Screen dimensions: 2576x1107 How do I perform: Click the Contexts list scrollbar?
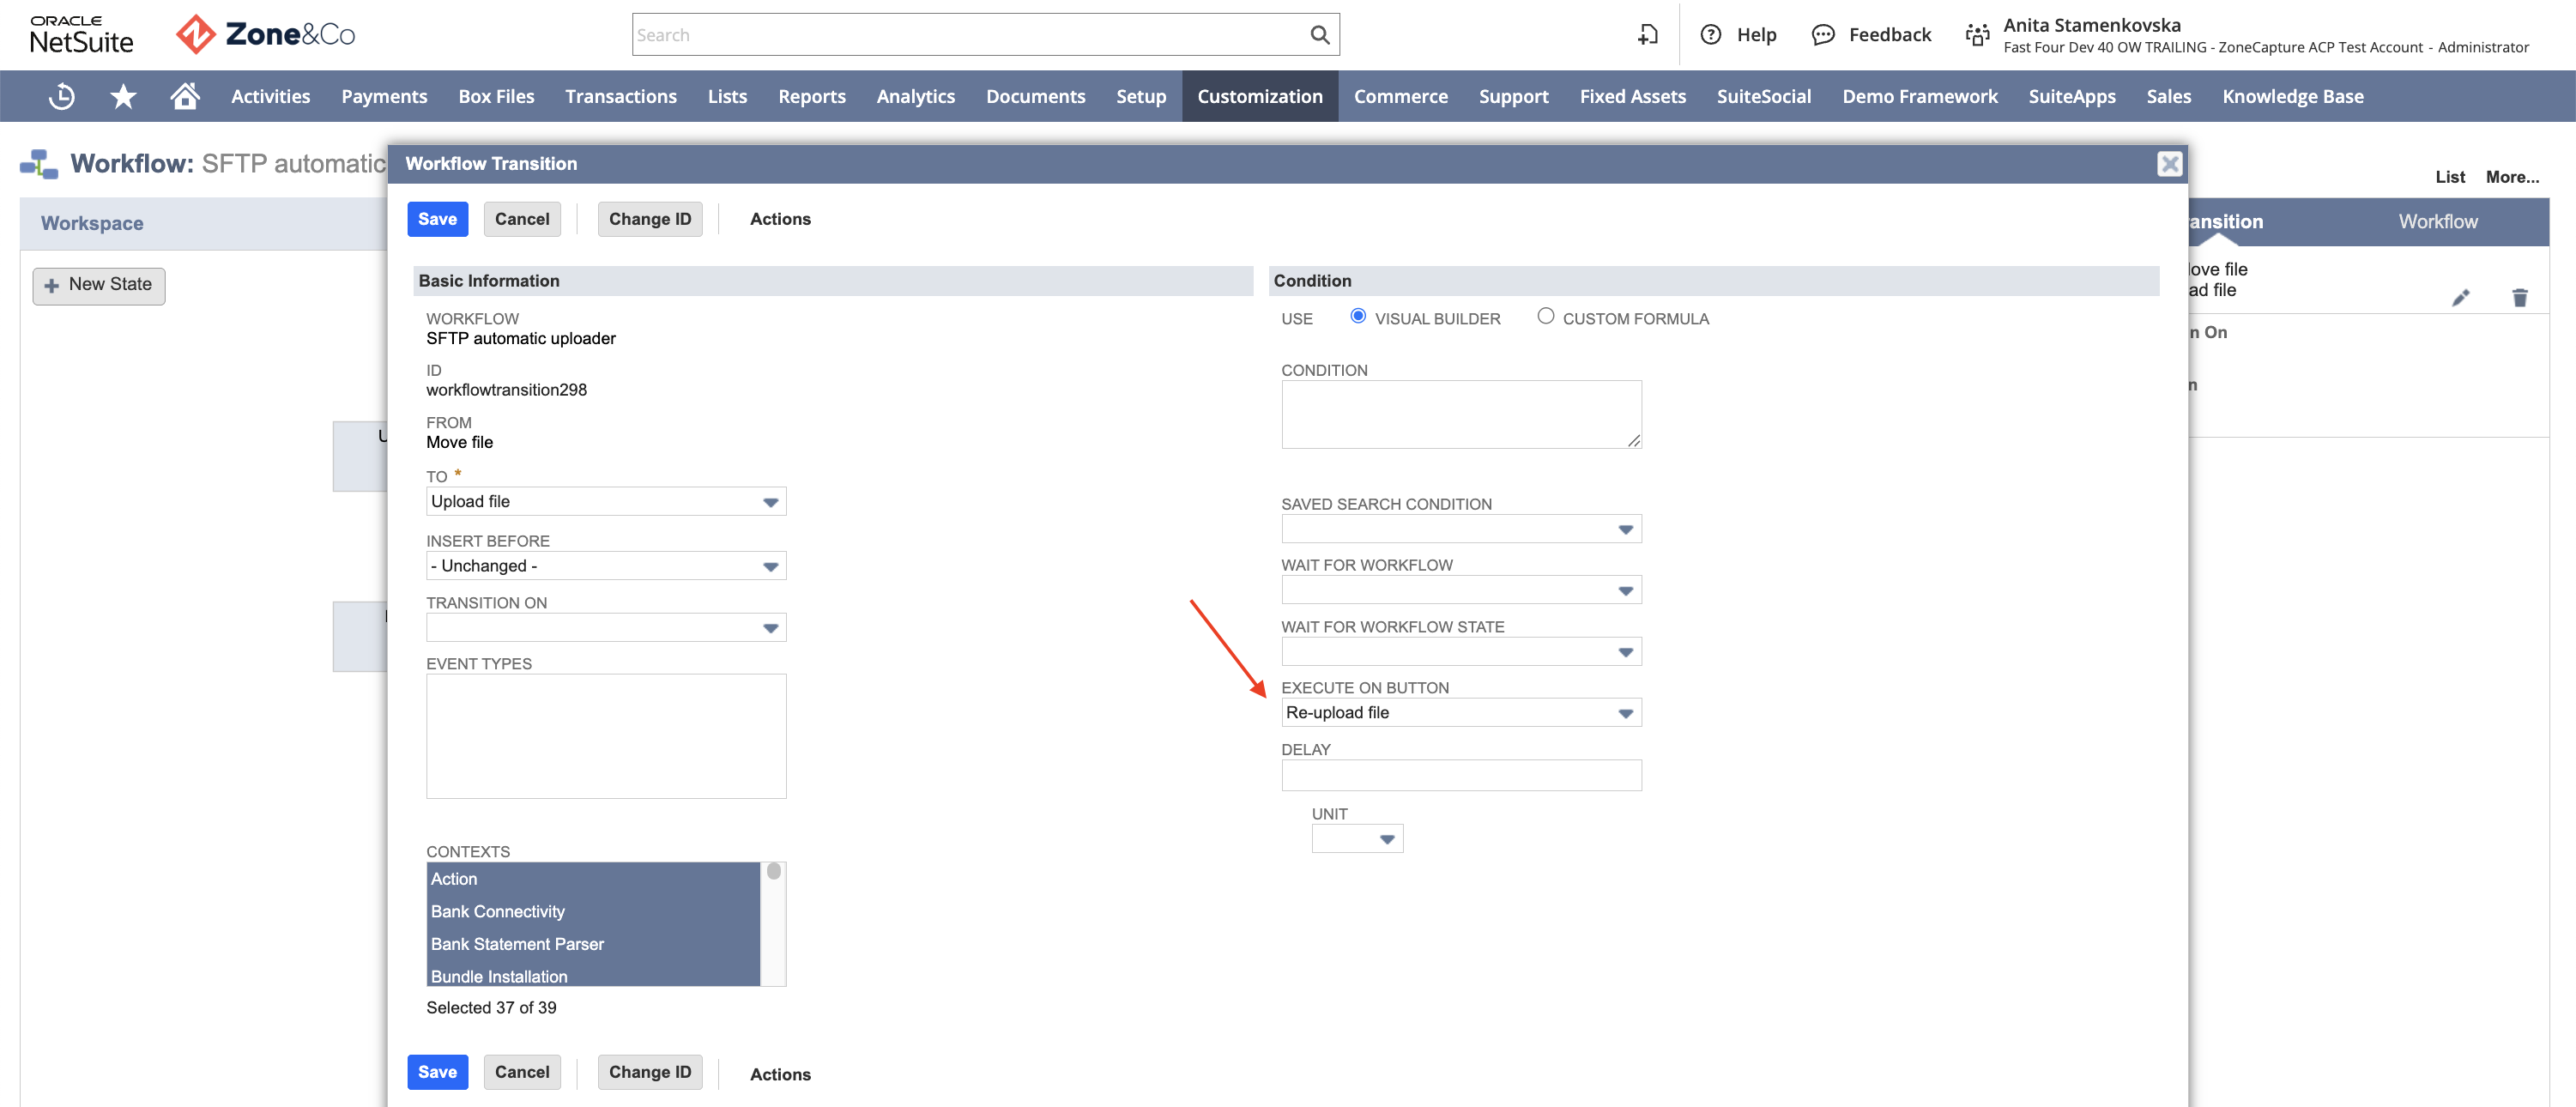773,924
